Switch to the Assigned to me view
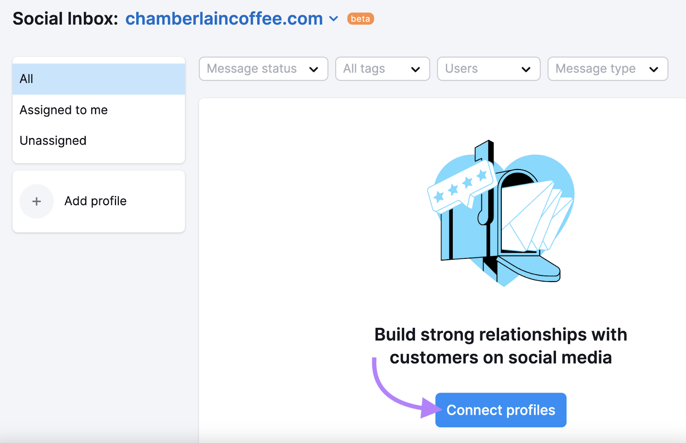The image size is (686, 443). [63, 110]
